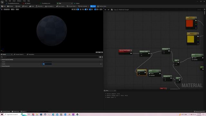Click the Home toolbar button

[32, 6]
